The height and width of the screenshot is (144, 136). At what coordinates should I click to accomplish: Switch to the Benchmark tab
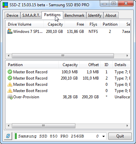pos(74,15)
